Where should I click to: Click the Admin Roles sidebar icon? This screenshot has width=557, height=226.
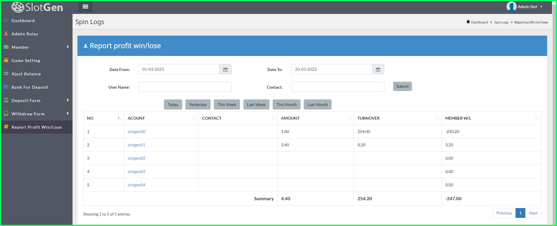pos(6,34)
